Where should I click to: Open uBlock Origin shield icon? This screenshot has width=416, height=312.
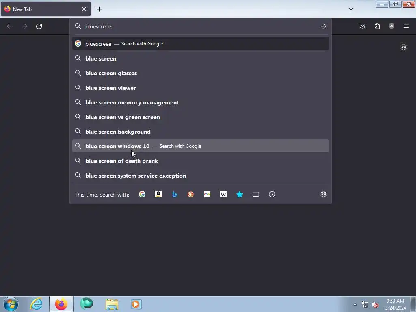click(392, 26)
